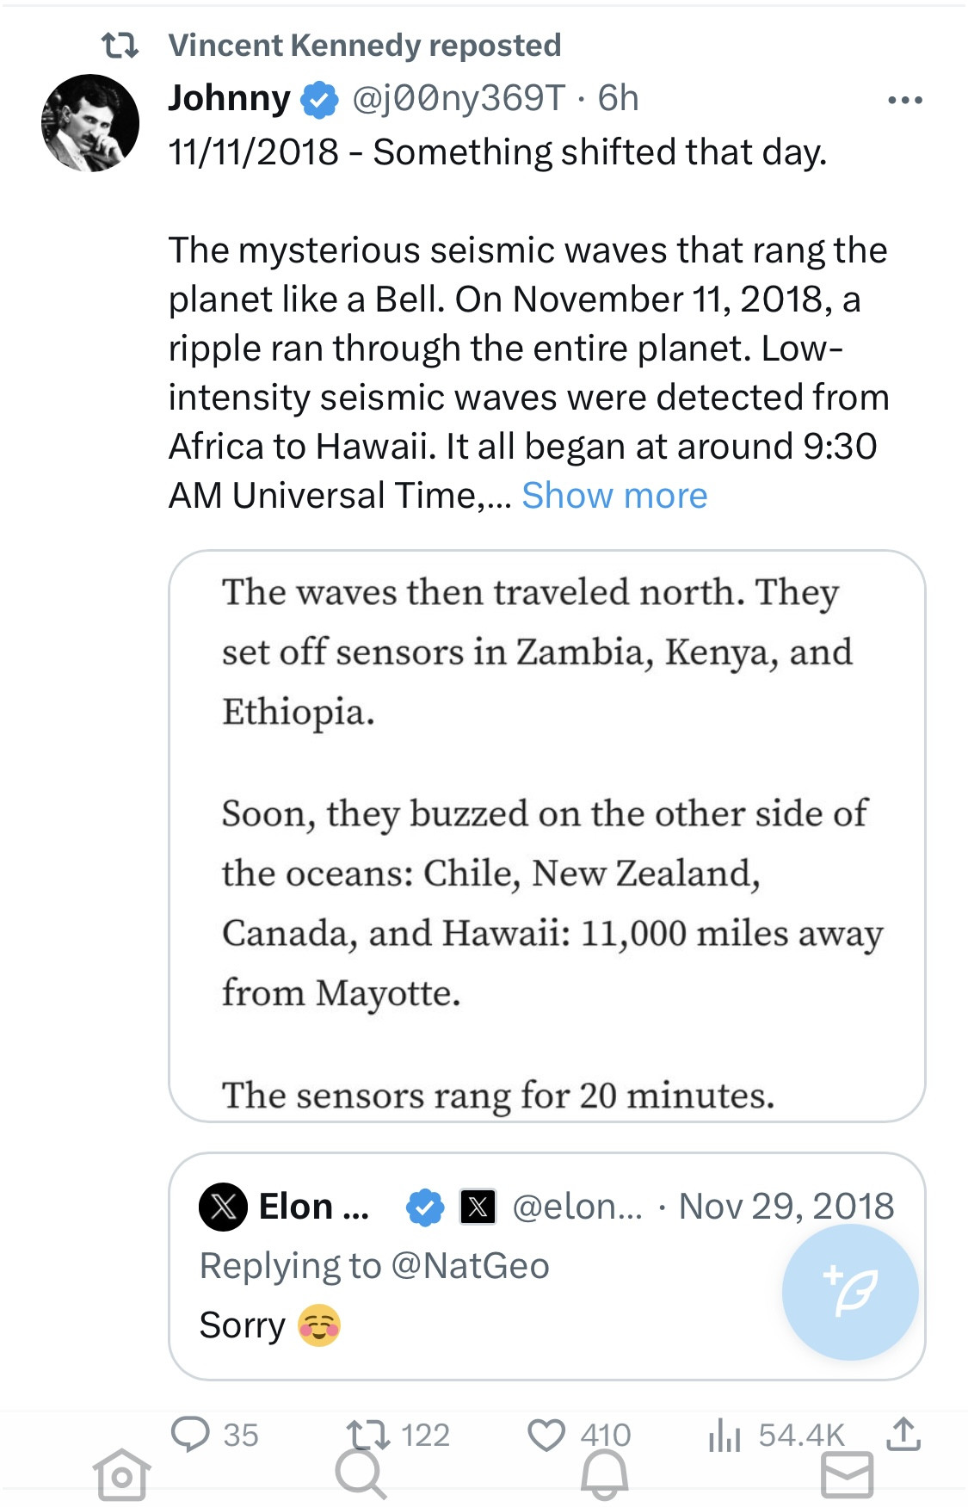Open the Search tab
The height and width of the screenshot is (1507, 968).
pyautogui.click(x=361, y=1476)
